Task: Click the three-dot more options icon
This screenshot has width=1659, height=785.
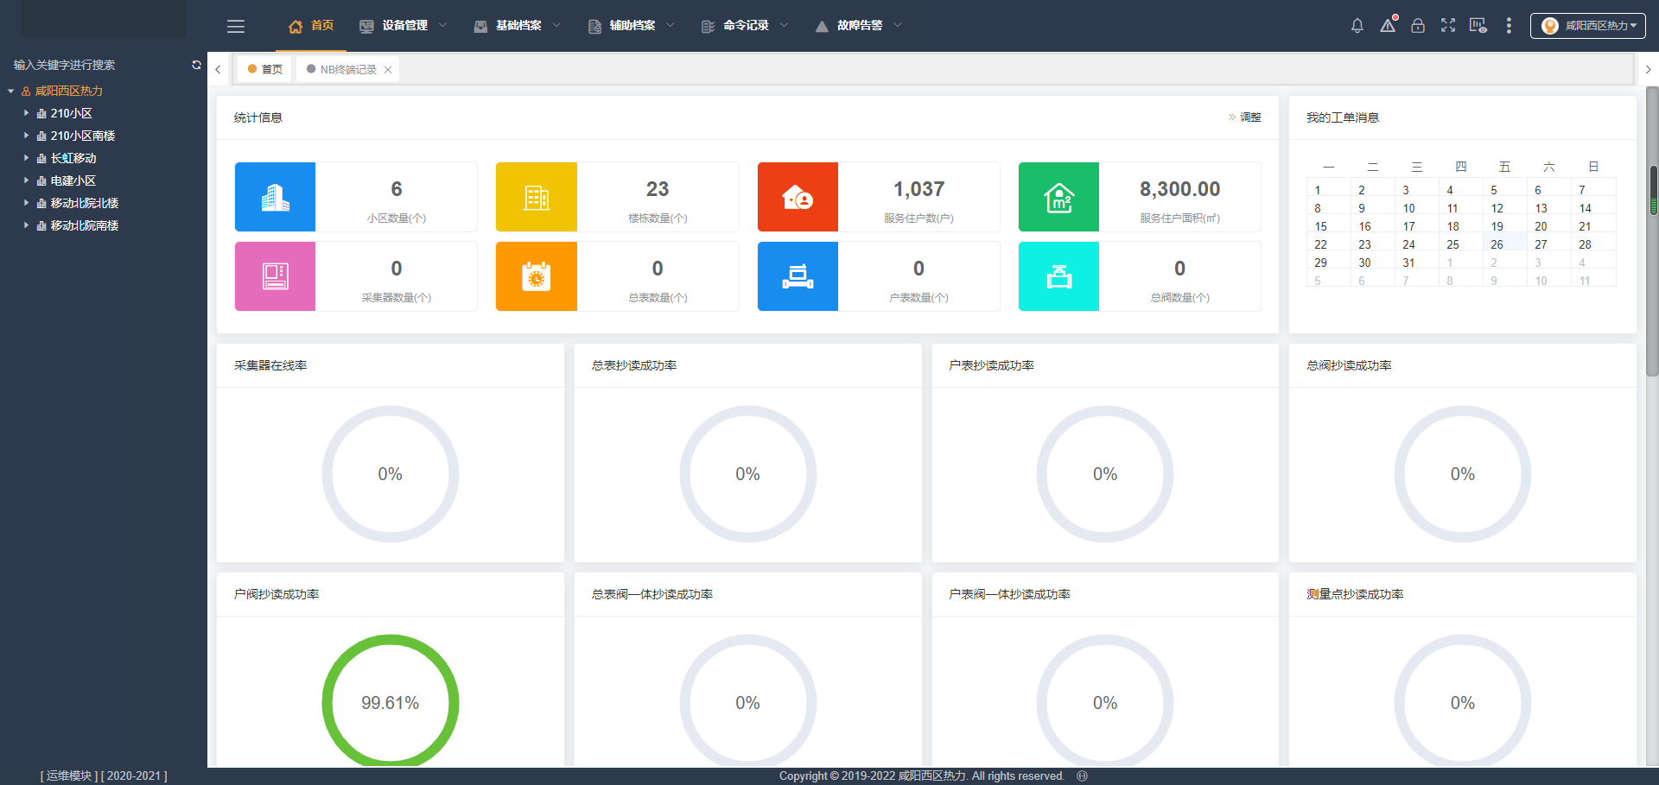Action: point(1509,26)
